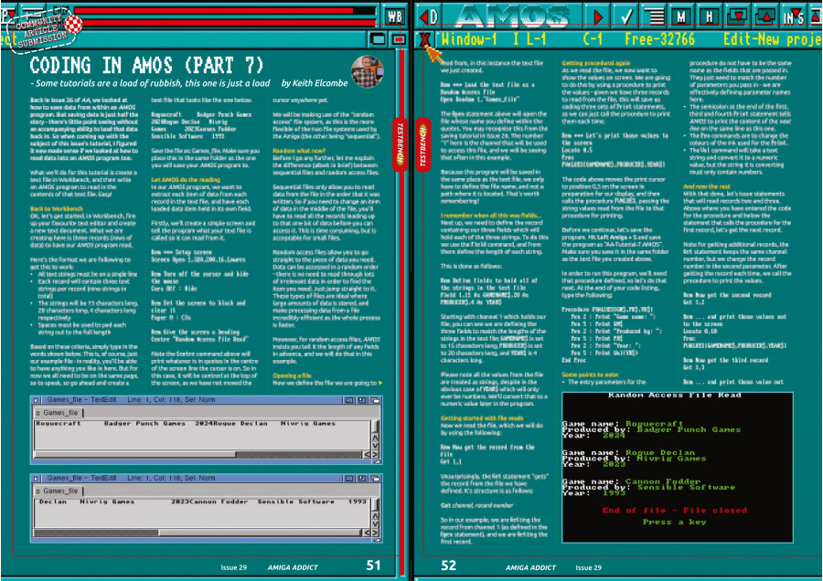This screenshot has width=823, height=581.
Task: Click horizontal scrollbar in Cannon Fodder window
Action: (x=198, y=533)
